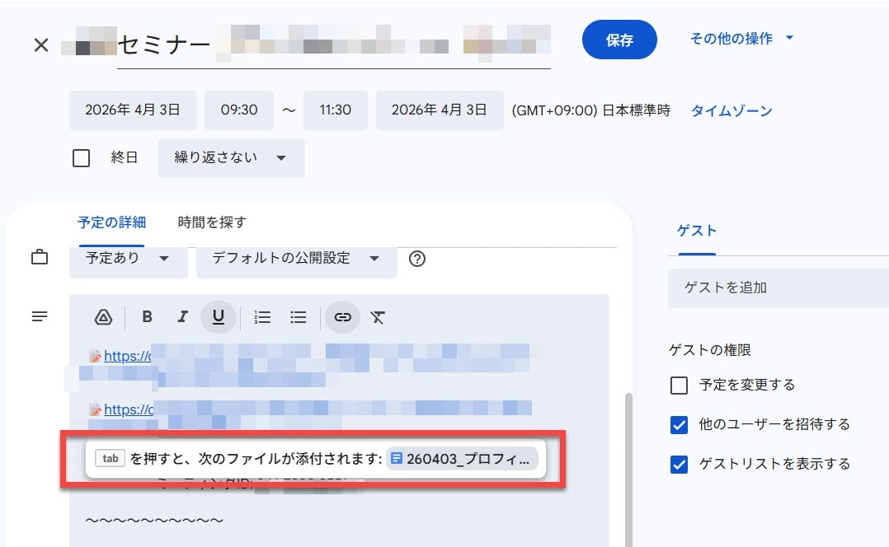Uncheck 他のユーザーを招待する permission
Image resolution: width=889 pixels, height=547 pixels.
tap(679, 424)
